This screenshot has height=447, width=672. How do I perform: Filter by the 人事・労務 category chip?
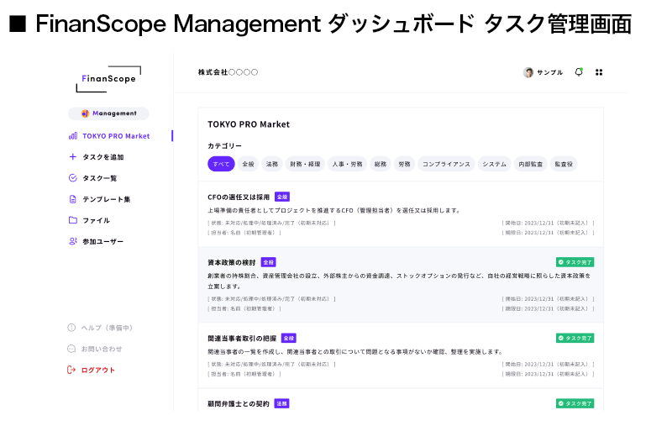[x=347, y=164]
